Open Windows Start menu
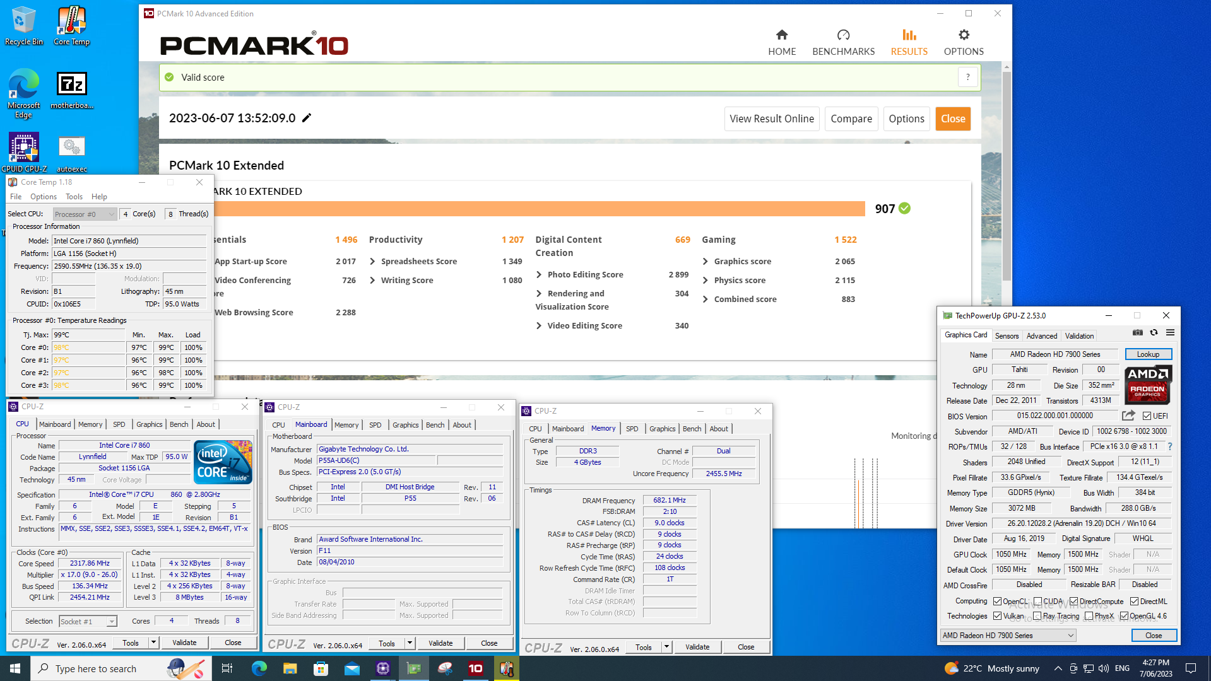Screen dimensions: 1211x681 click(x=15, y=668)
